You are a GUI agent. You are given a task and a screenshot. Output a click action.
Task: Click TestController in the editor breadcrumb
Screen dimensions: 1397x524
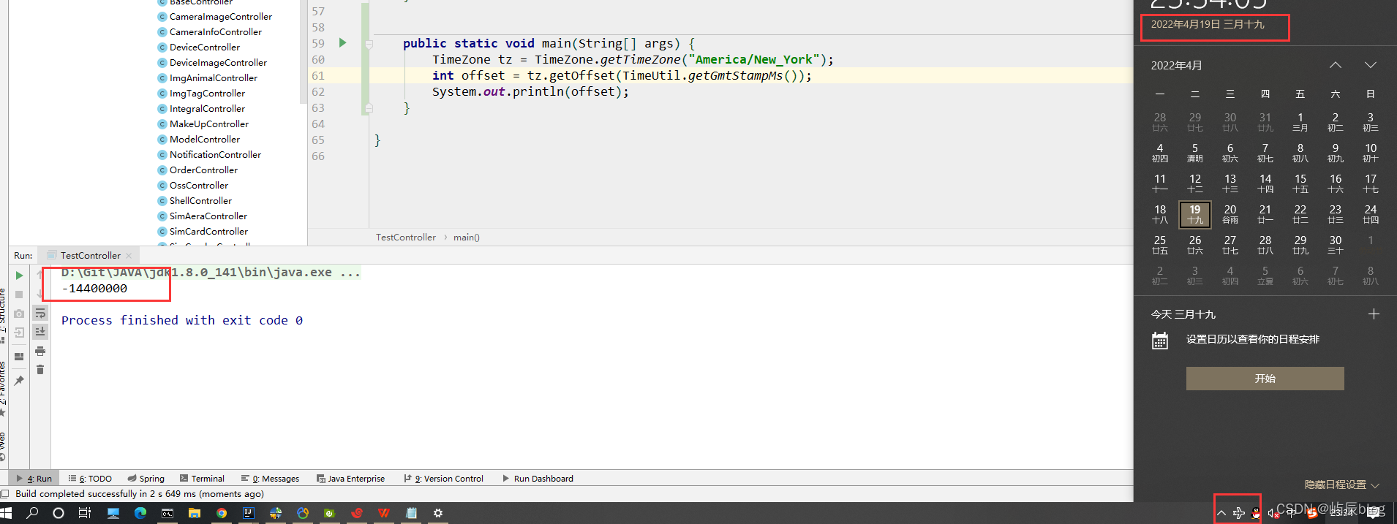405,238
